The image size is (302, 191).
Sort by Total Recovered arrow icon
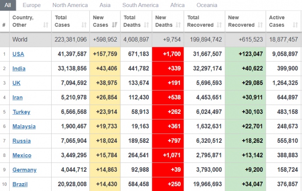tap(219, 25)
